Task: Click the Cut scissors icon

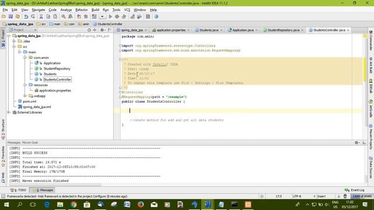Action: pos(41,16)
